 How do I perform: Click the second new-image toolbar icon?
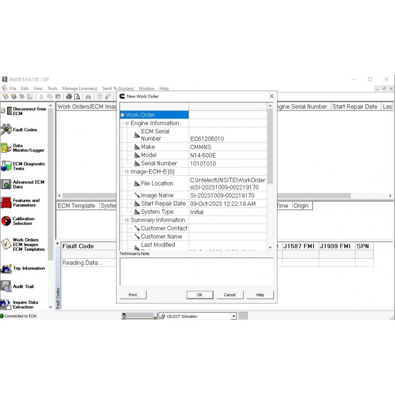14,96
